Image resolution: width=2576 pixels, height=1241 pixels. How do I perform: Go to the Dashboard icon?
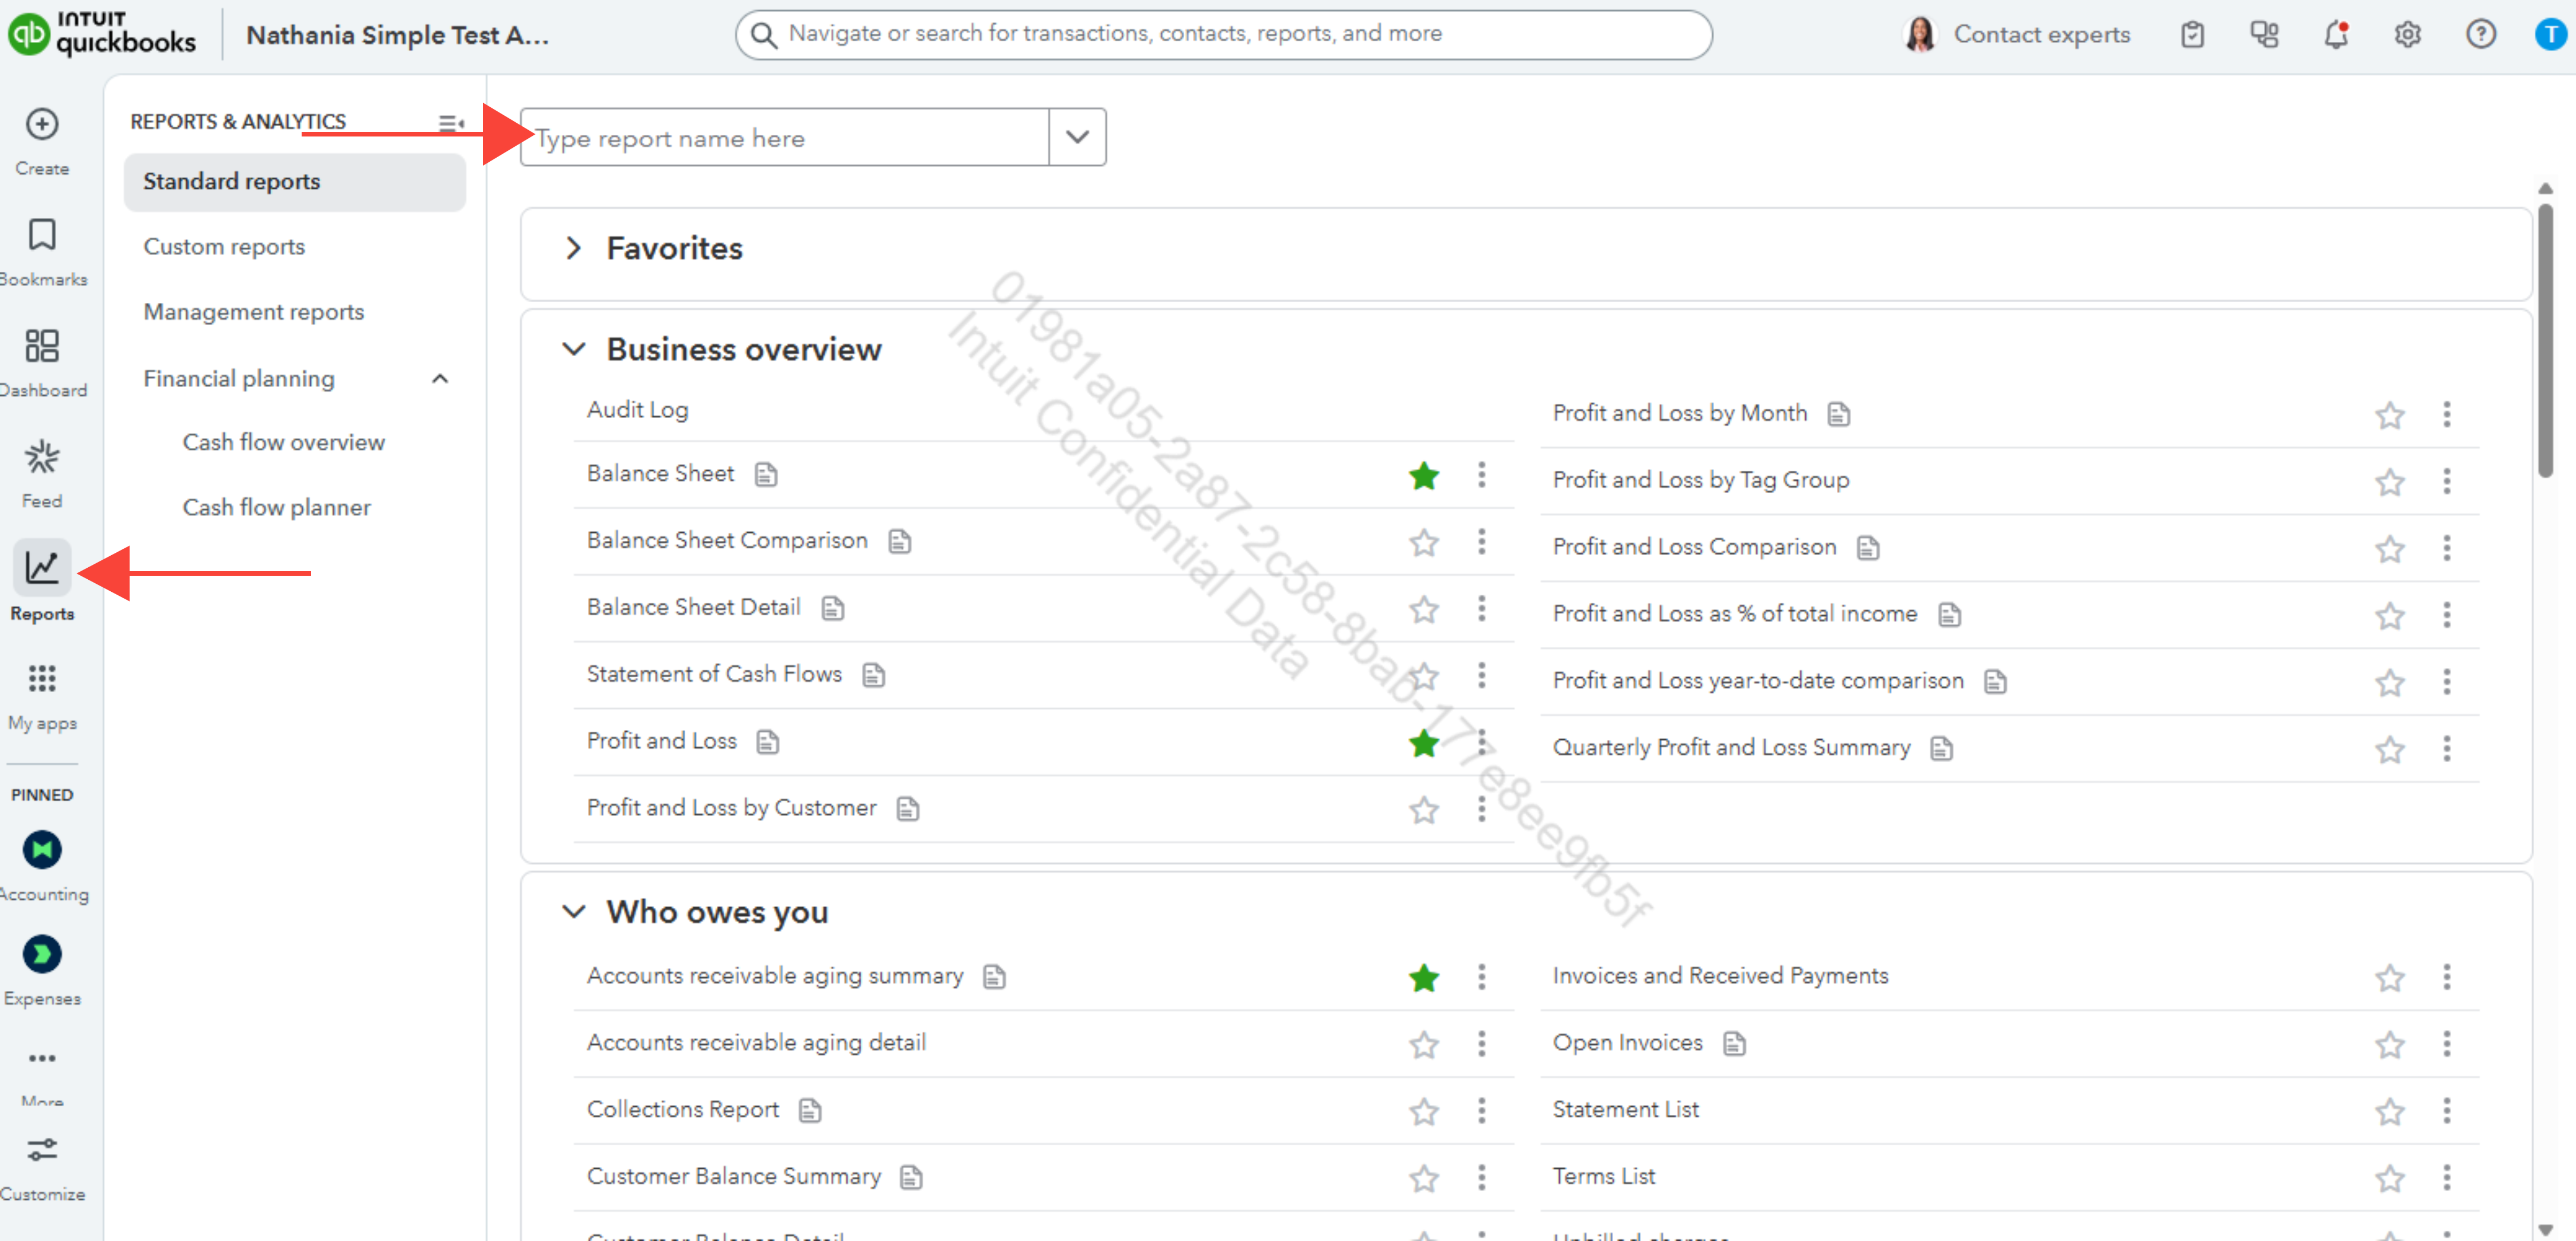(42, 347)
